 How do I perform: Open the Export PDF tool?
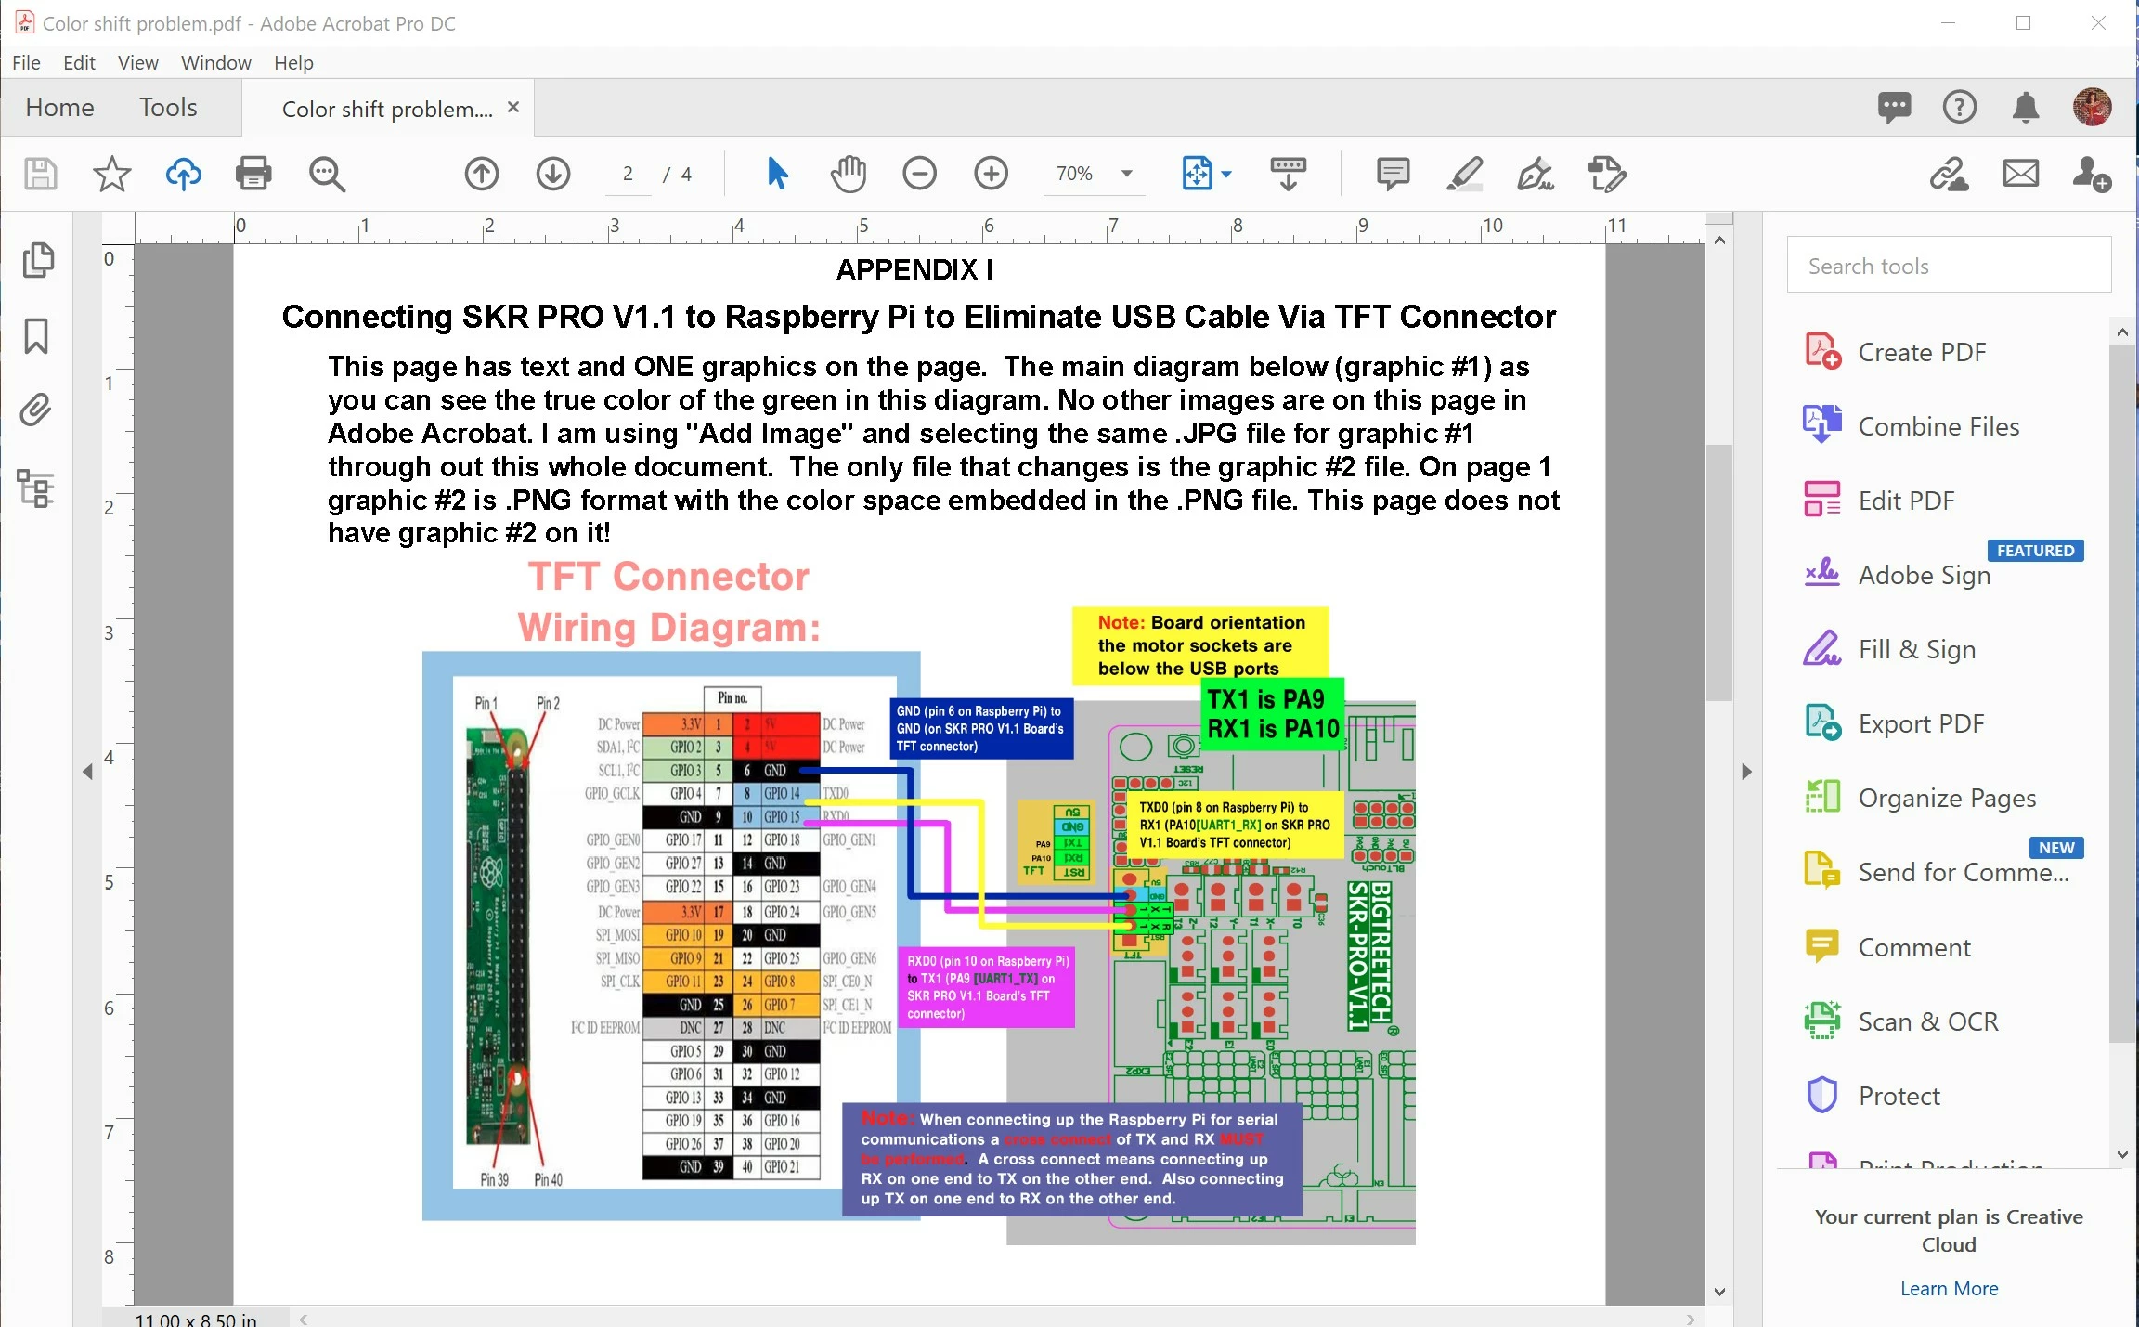[1920, 723]
